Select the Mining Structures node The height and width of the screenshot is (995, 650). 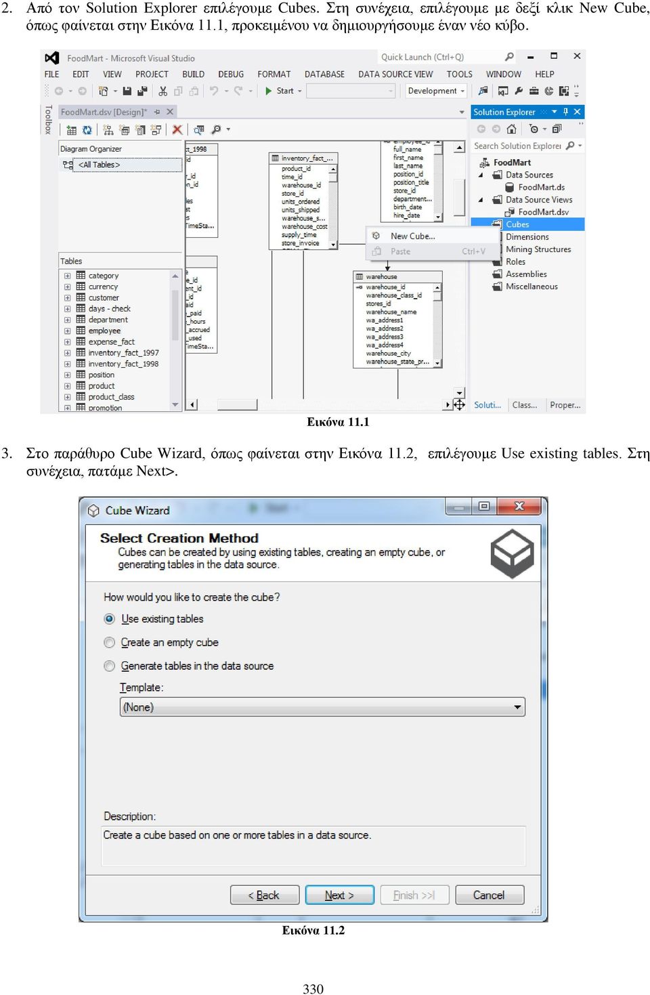[x=538, y=249]
